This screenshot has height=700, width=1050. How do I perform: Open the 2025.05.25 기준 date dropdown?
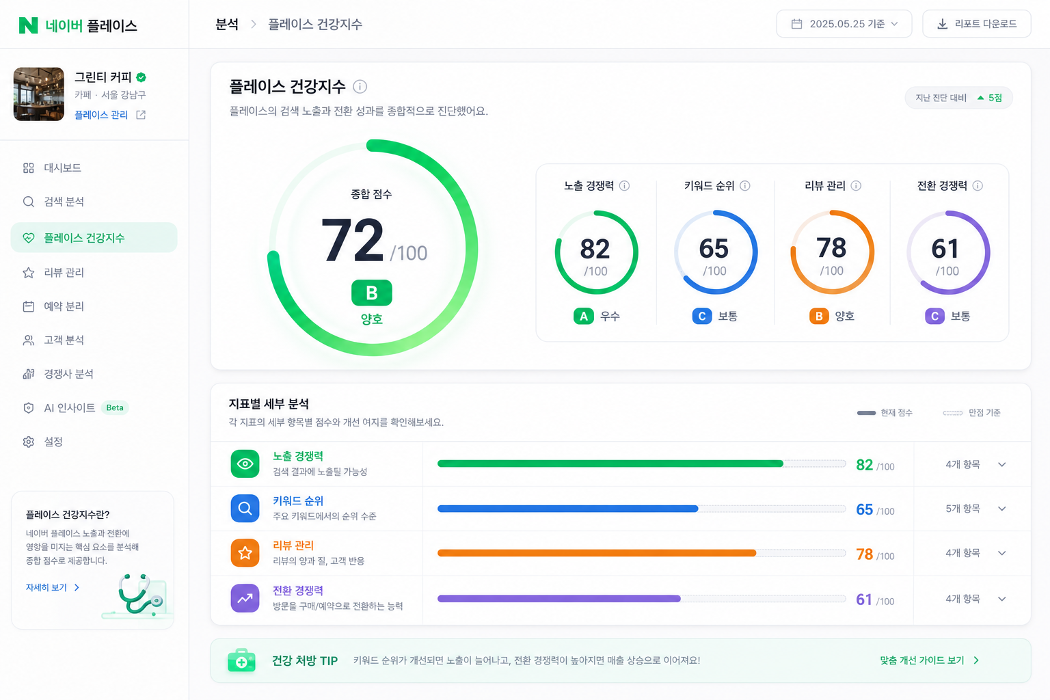pyautogui.click(x=844, y=24)
